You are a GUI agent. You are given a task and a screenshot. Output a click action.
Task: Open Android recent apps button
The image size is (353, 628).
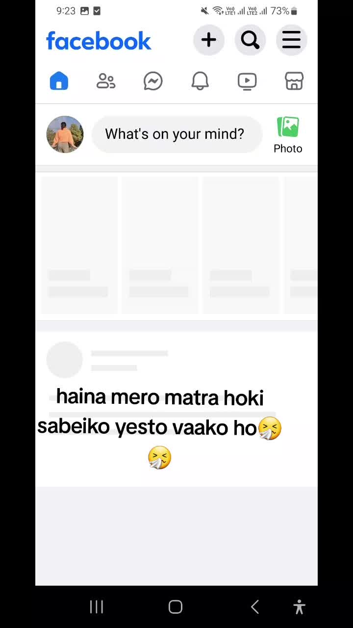point(97,607)
